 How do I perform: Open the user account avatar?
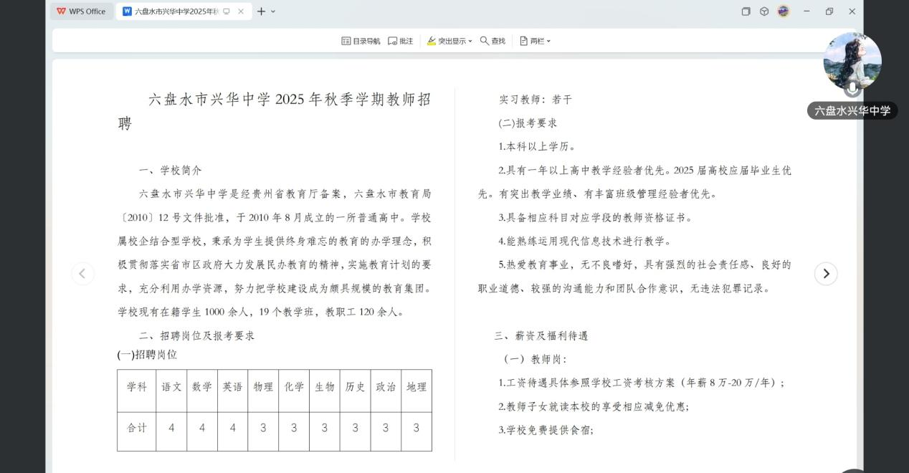(784, 11)
